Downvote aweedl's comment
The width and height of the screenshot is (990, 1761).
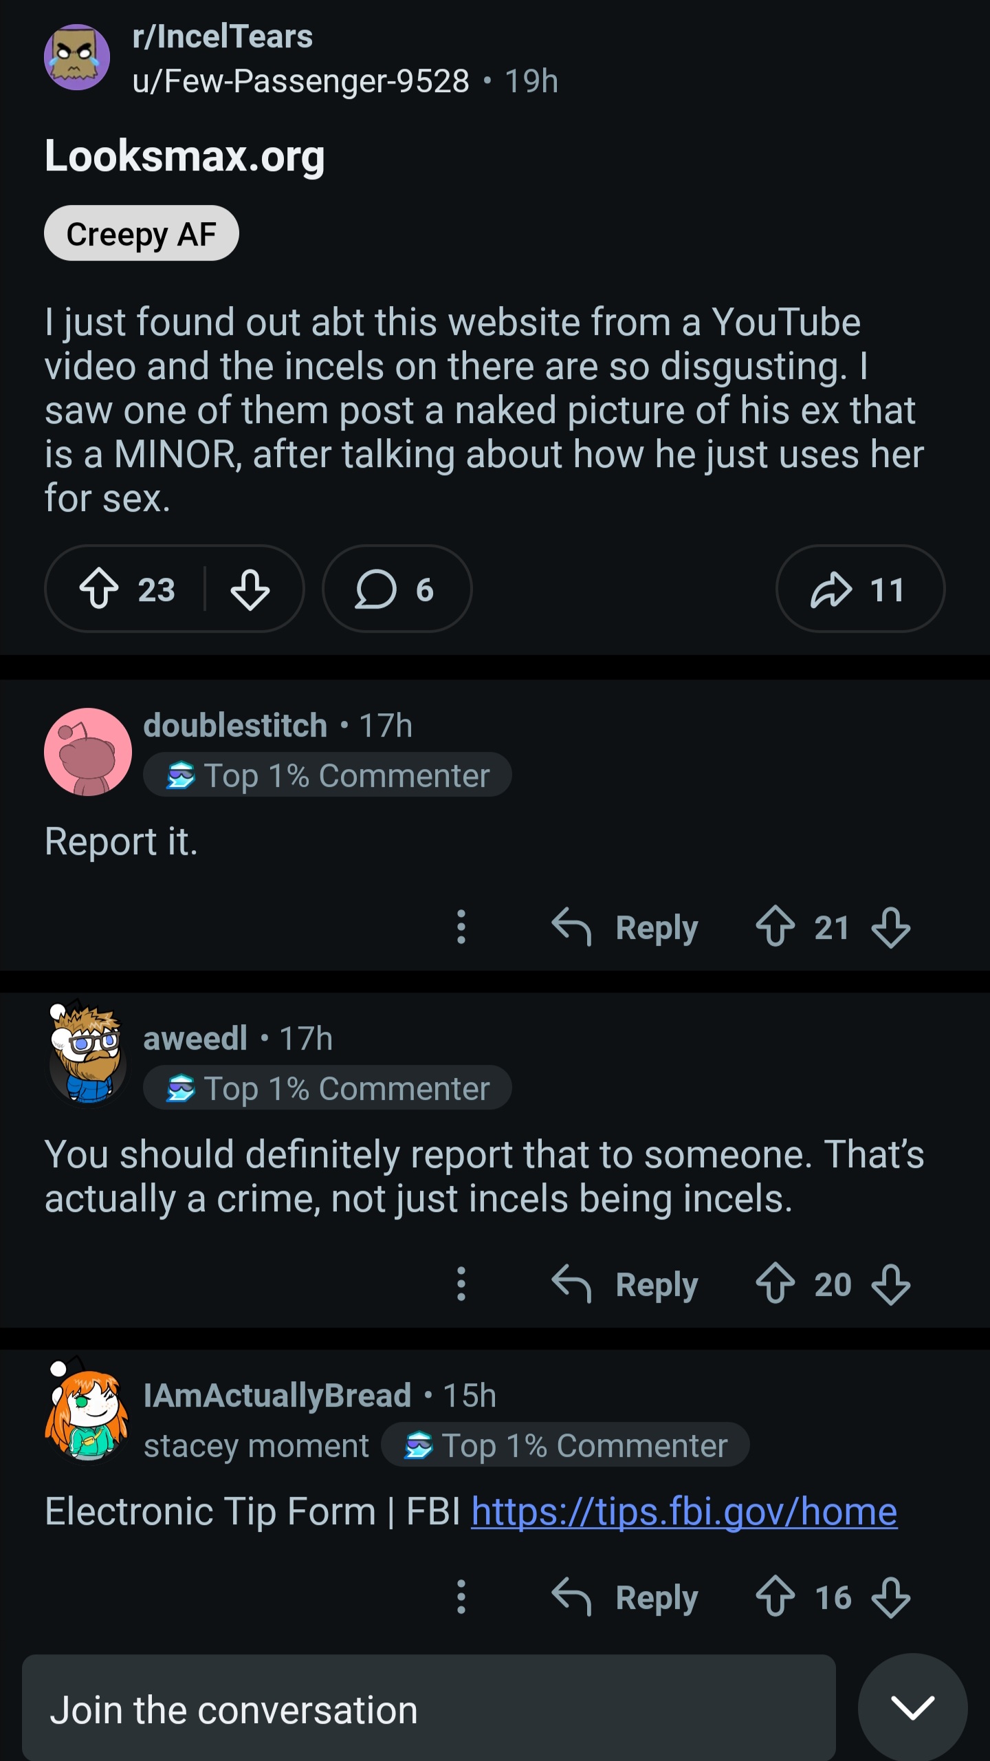(891, 1284)
